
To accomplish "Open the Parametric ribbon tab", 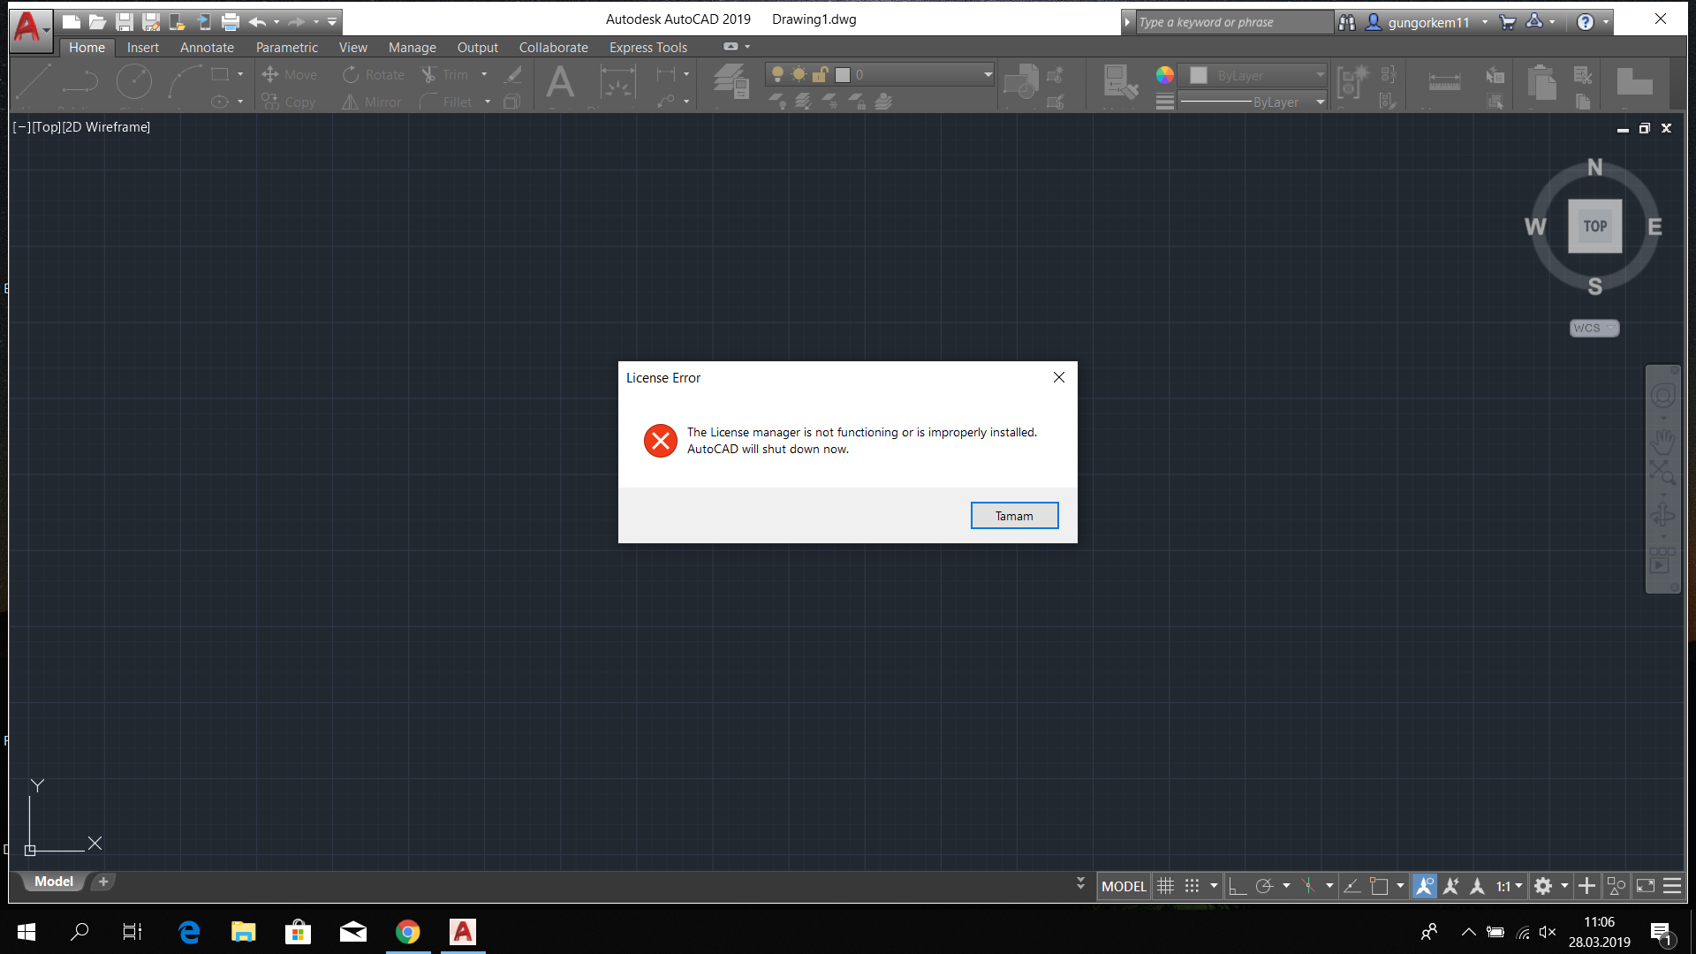I will pos(286,48).
